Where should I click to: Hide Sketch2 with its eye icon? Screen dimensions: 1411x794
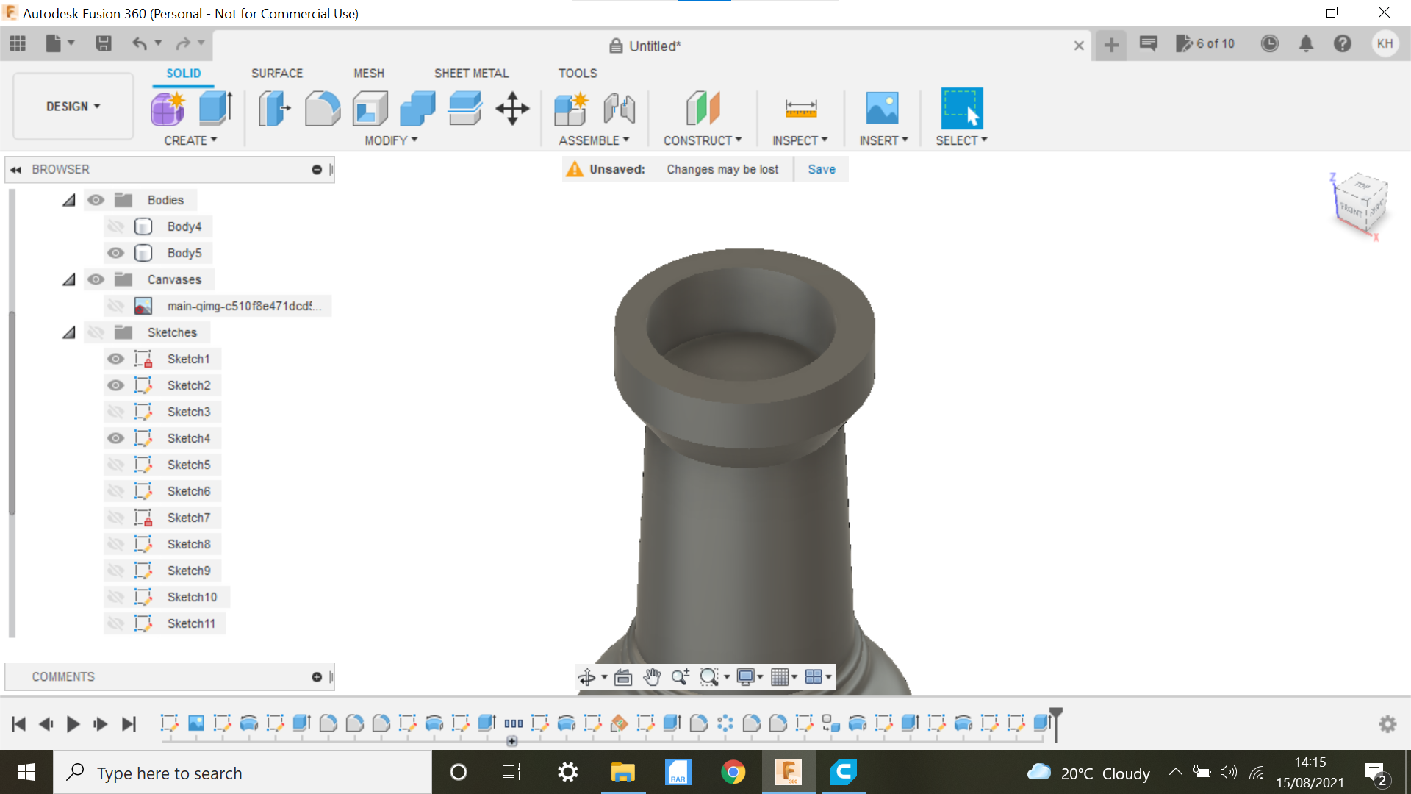[x=115, y=385]
